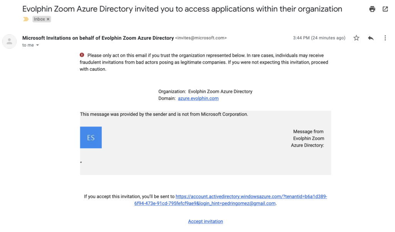Remove the Inbox label with its X

pos(48,19)
